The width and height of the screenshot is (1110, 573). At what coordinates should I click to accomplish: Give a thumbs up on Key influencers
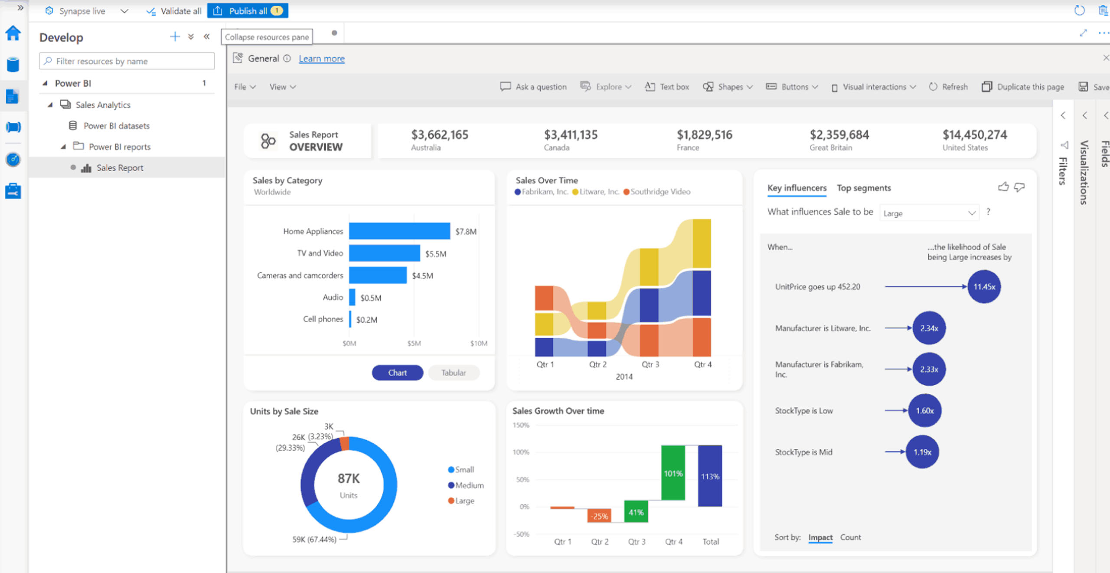point(1004,187)
